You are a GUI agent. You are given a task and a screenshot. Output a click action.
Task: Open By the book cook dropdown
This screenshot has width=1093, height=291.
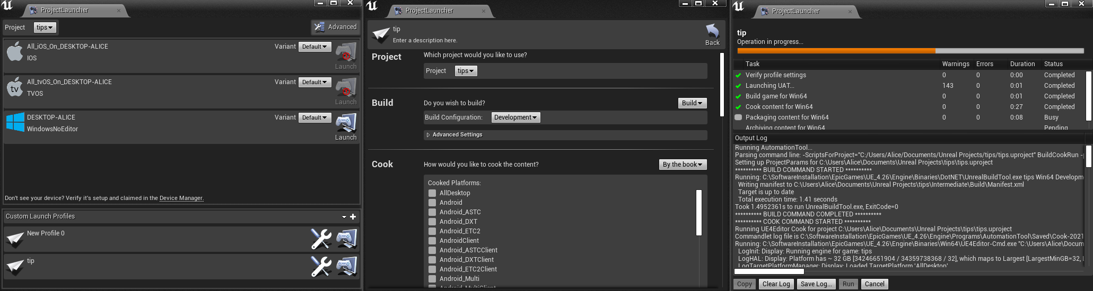pos(683,165)
